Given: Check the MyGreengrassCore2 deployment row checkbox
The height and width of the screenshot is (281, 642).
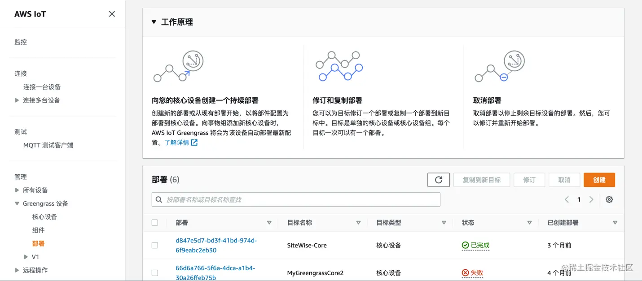Looking at the screenshot, I should pos(155,272).
